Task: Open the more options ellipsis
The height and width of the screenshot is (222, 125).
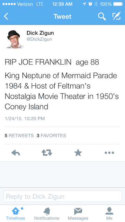Action: pyautogui.click(x=109, y=153)
